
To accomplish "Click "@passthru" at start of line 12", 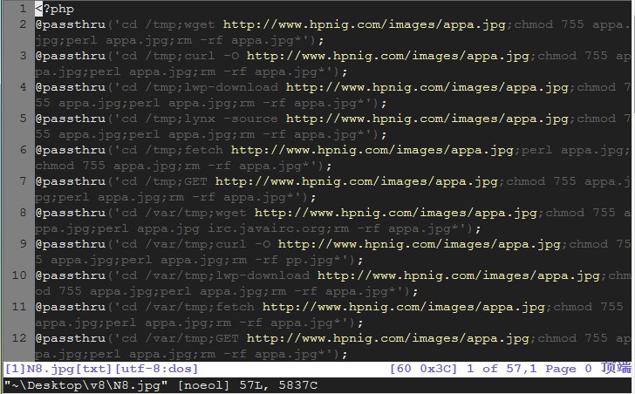I will (x=71, y=338).
